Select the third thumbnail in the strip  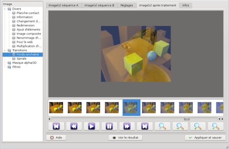(93, 108)
